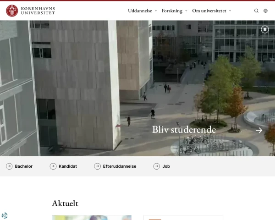Viewport: 275px width, 220px height.
Task: Click the circled arrow icon beside Kandidat
Action: [x=53, y=166]
